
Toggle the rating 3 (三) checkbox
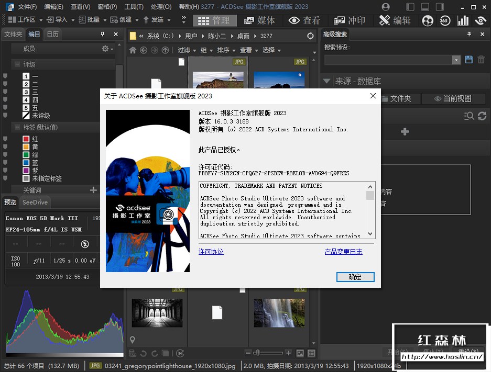coord(26,92)
